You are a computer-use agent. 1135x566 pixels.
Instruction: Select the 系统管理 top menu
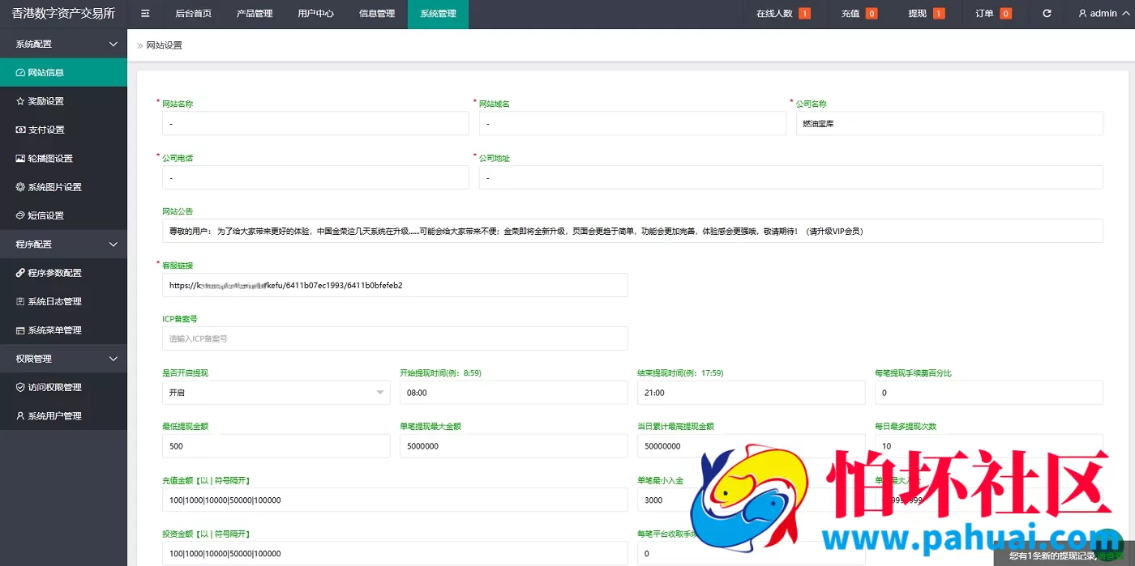pos(438,14)
